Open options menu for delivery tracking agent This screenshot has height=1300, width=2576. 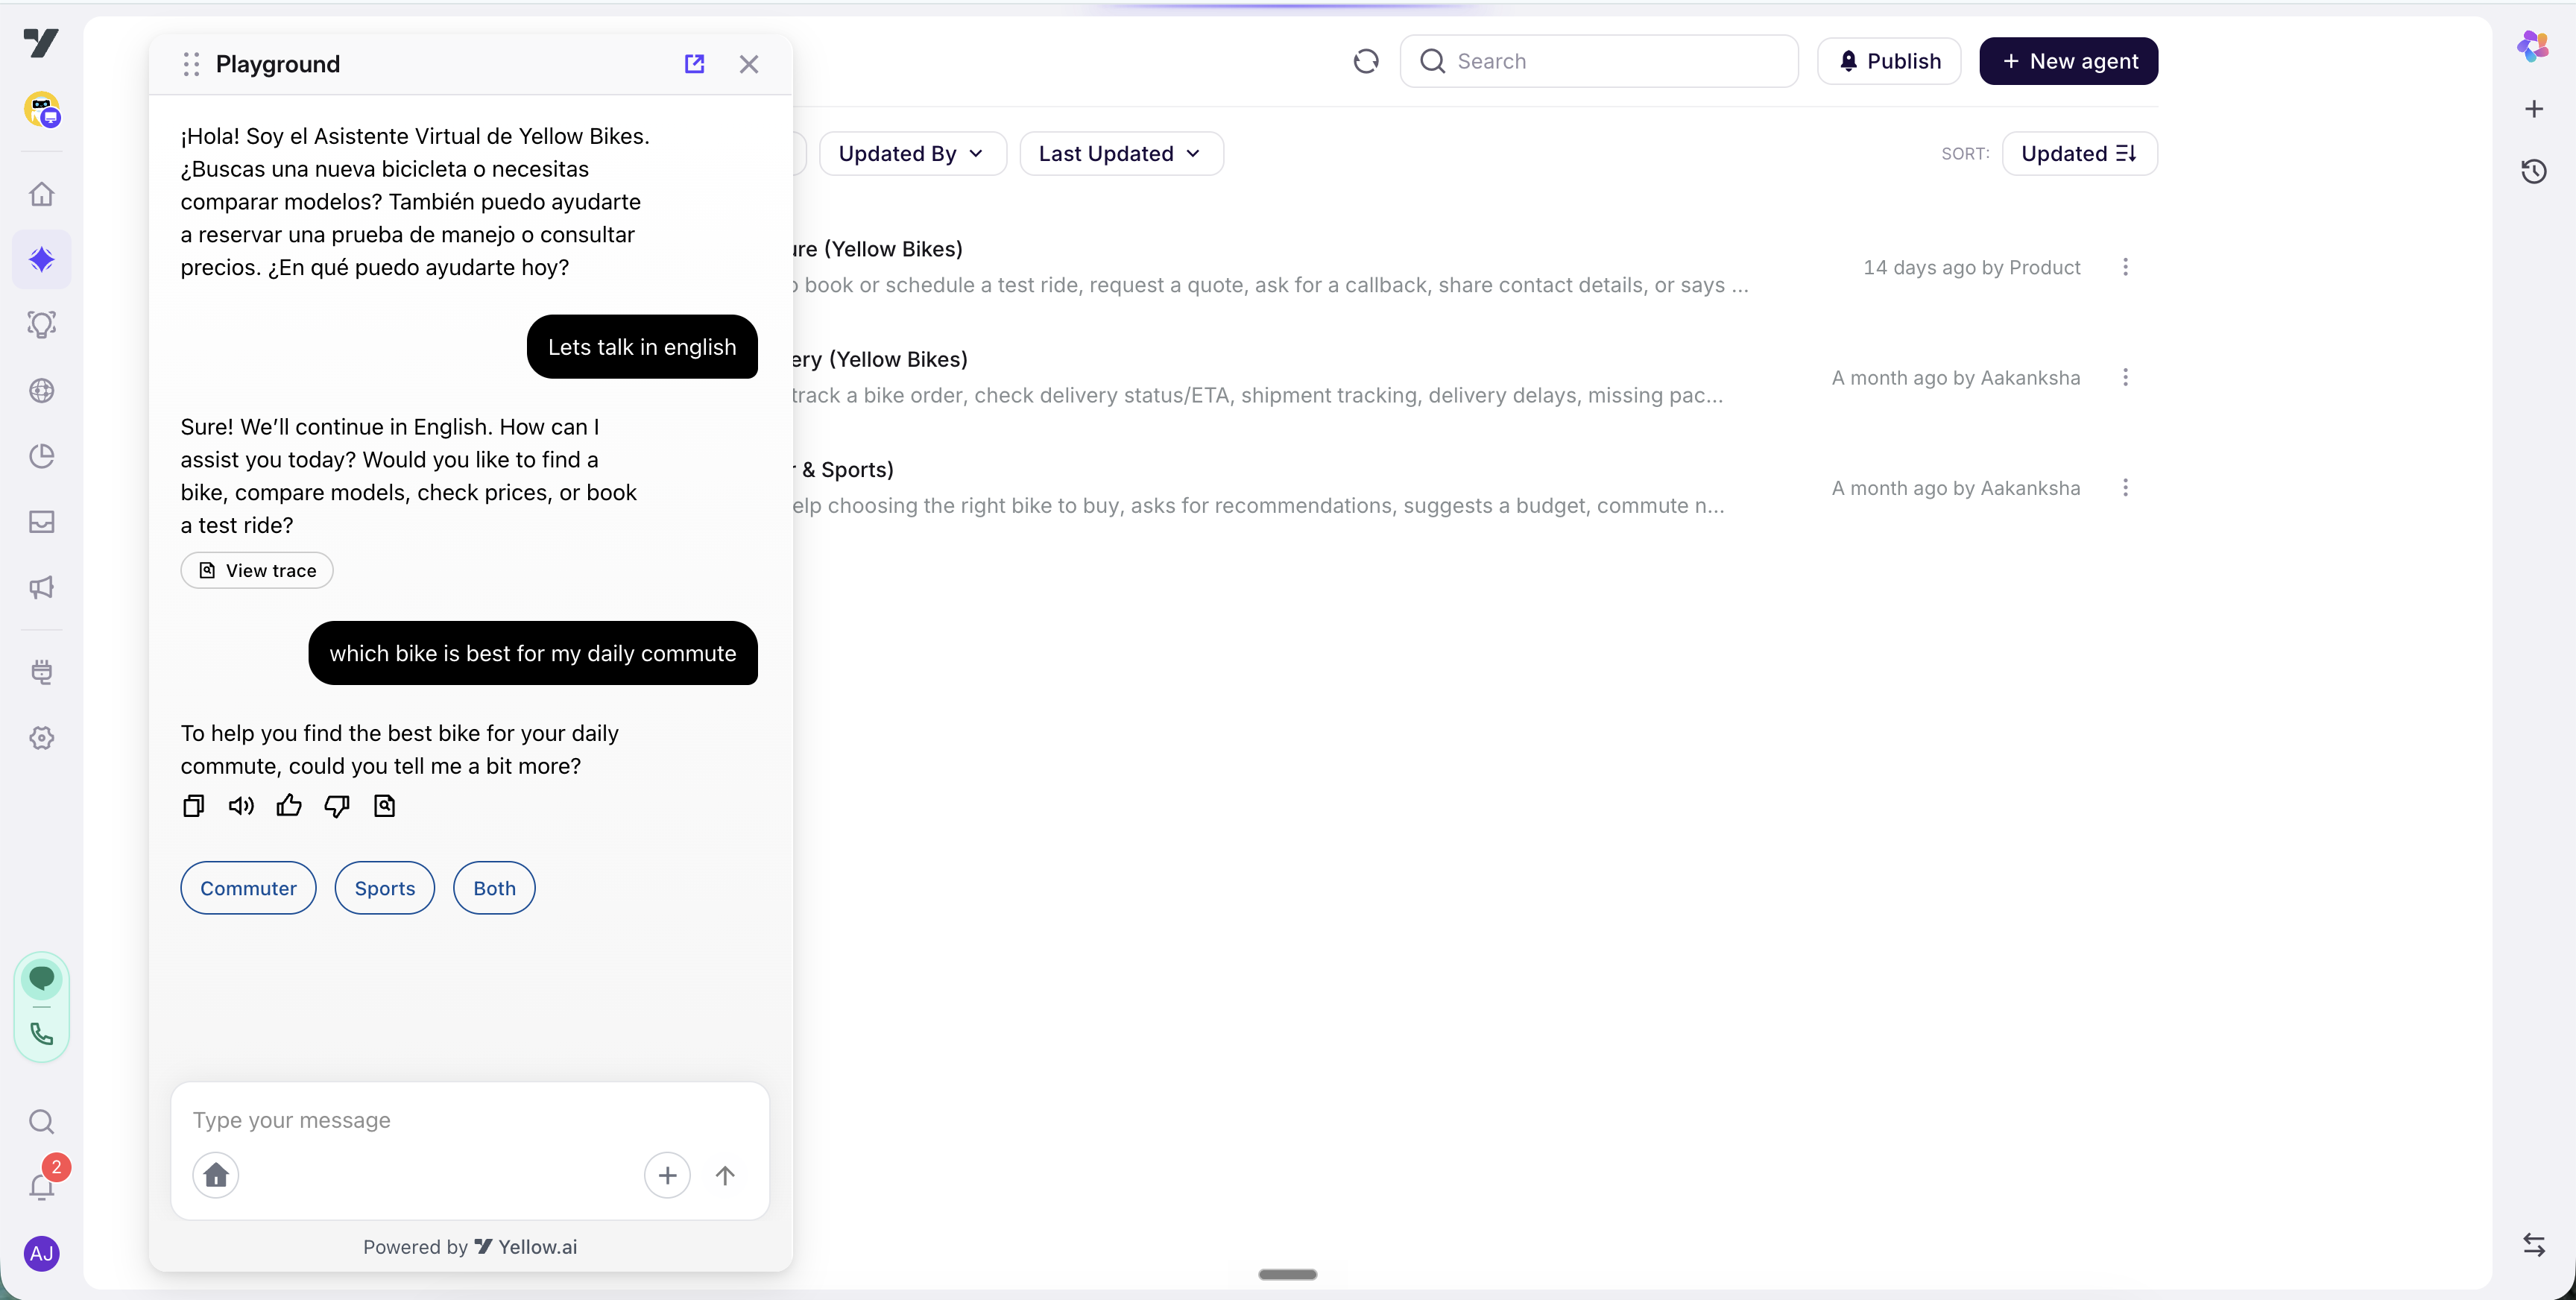[x=2126, y=377]
